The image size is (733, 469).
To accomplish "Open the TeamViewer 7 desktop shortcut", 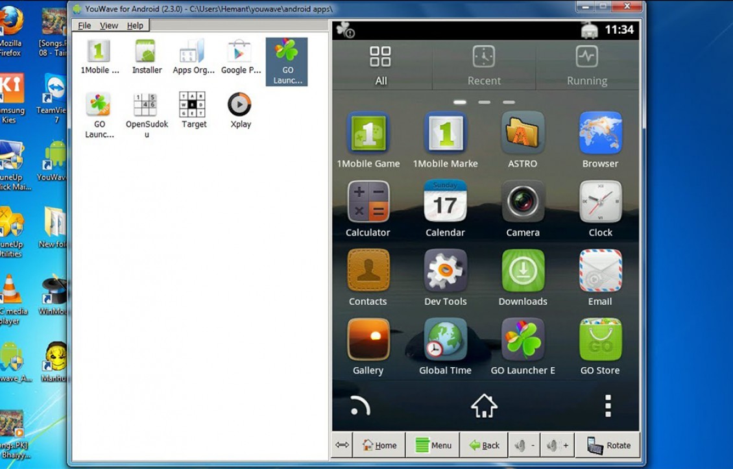I will coord(53,99).
